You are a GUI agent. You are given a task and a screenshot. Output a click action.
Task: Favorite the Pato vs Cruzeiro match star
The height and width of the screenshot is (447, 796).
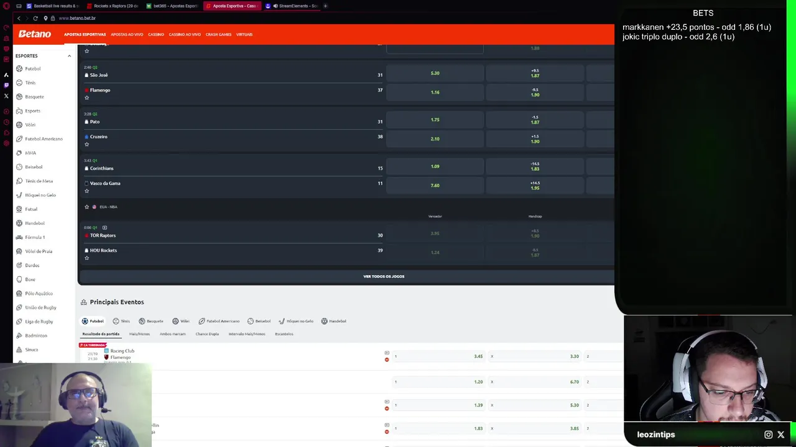point(86,144)
